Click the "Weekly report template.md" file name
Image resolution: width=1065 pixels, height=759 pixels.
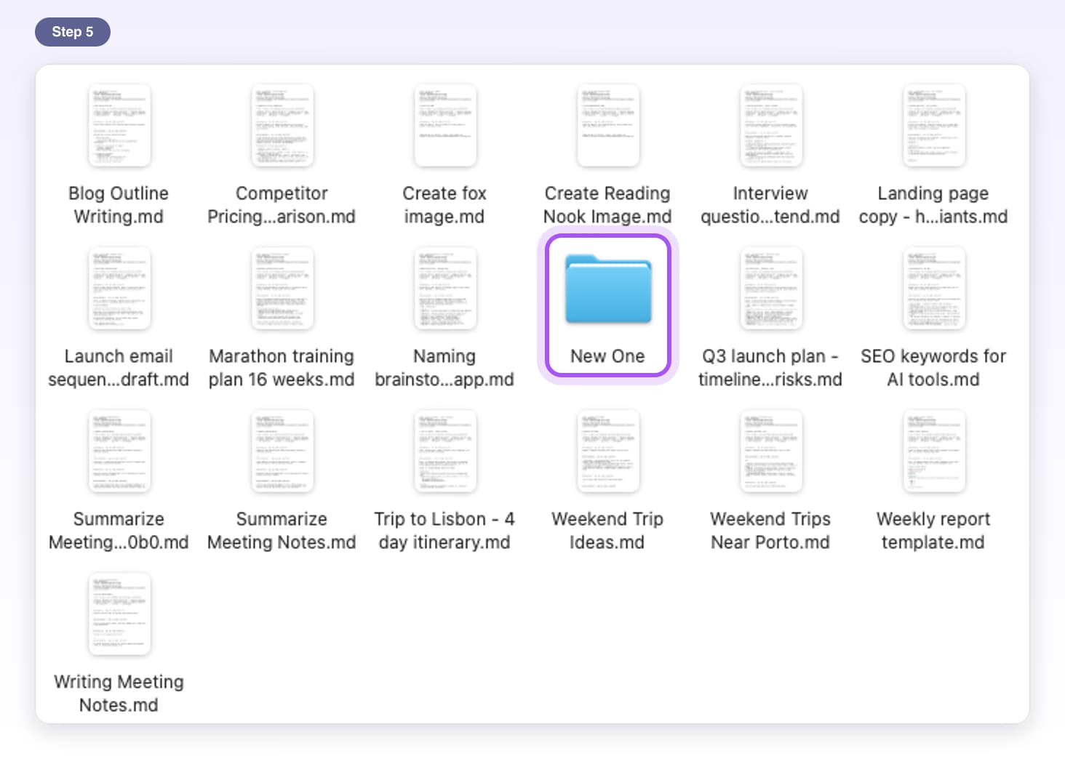click(x=933, y=531)
